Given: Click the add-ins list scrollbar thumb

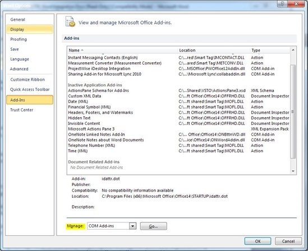Looking at the screenshot, I should [293, 111].
